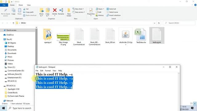
Task: Open the File tab
Action: 4,5
